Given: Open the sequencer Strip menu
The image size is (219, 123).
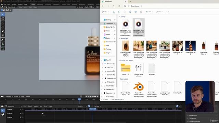Looking at the screenshot, I should coord(46,106).
